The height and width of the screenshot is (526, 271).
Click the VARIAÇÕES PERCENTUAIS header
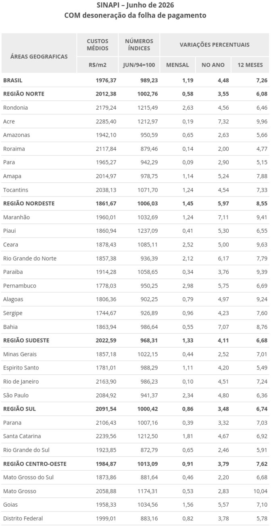pyautogui.click(x=215, y=45)
